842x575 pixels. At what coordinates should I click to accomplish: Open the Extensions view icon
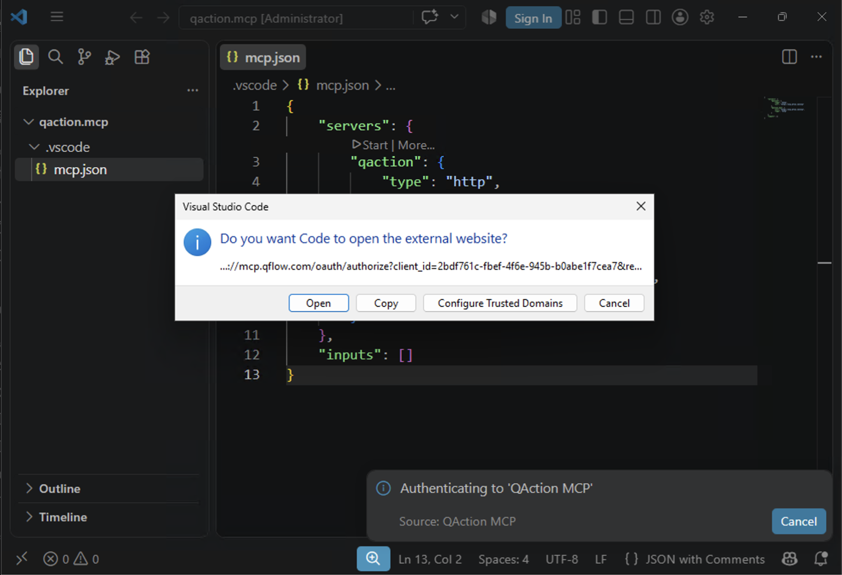tap(142, 57)
